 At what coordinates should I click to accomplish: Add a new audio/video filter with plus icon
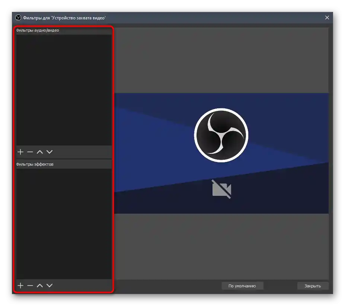click(x=20, y=152)
